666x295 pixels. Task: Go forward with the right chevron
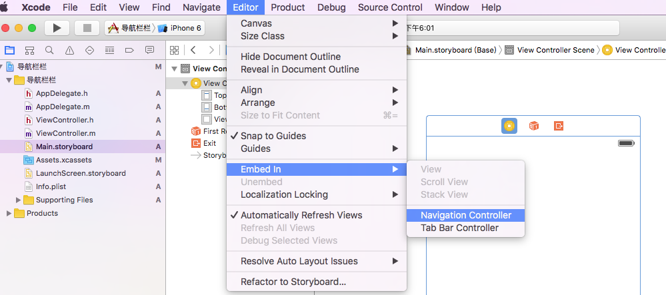(211, 50)
